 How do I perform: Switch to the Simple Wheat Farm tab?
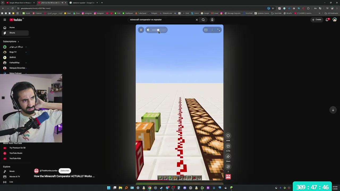coord(20,3)
